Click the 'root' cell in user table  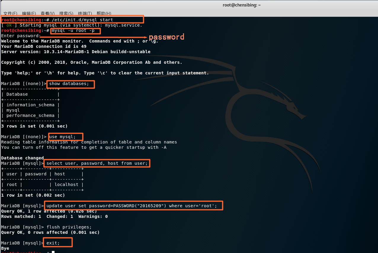point(12,185)
